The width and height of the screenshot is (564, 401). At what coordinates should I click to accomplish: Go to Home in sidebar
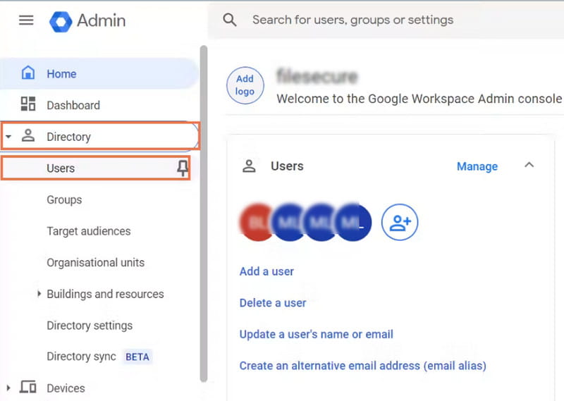click(x=99, y=74)
